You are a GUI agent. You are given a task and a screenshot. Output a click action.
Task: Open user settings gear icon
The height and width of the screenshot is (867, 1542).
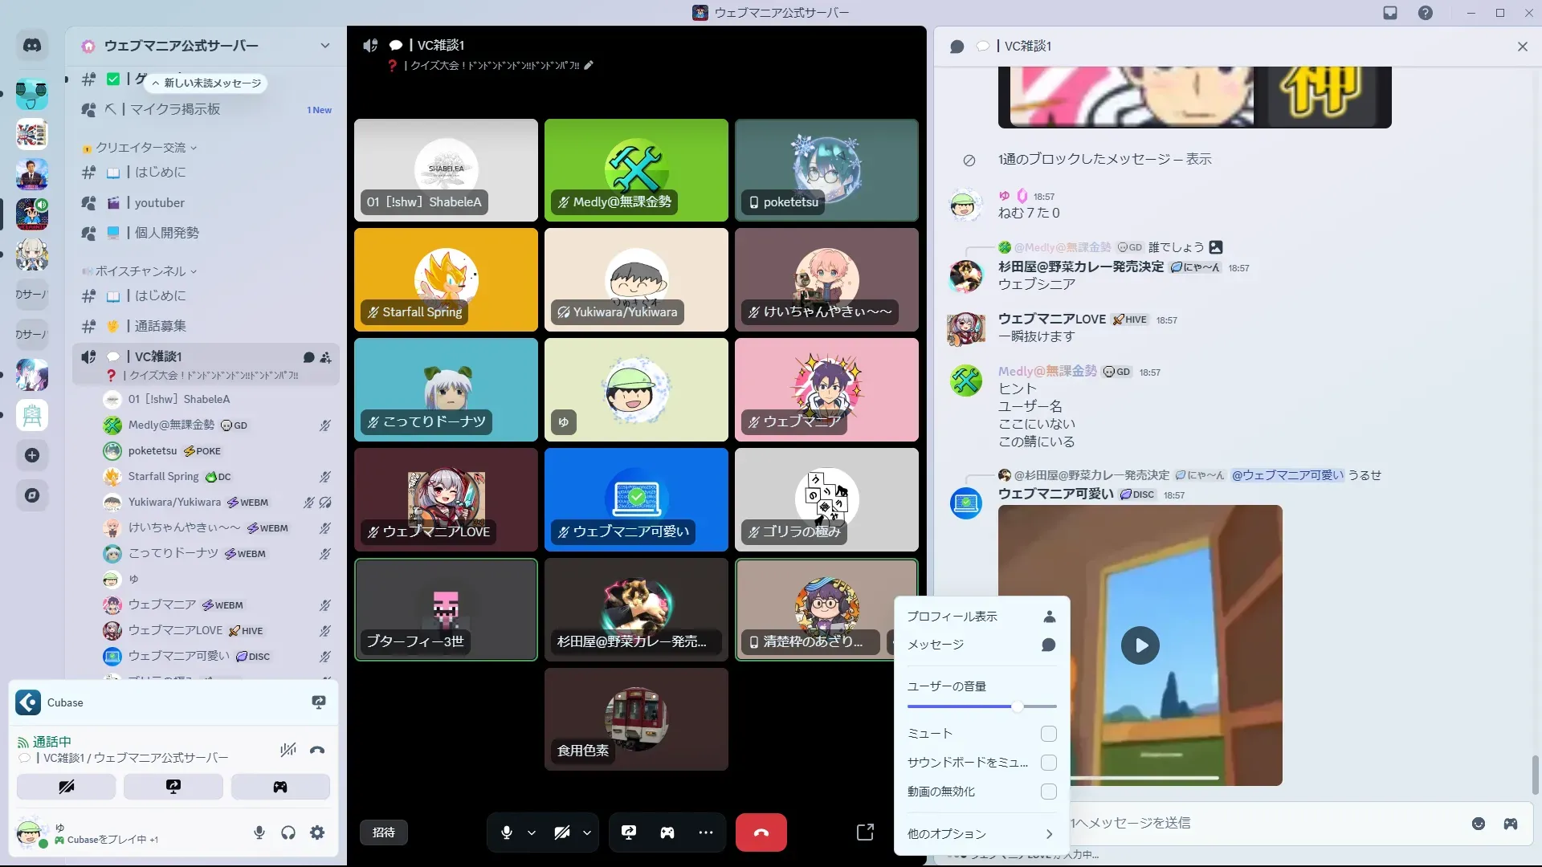point(317,832)
